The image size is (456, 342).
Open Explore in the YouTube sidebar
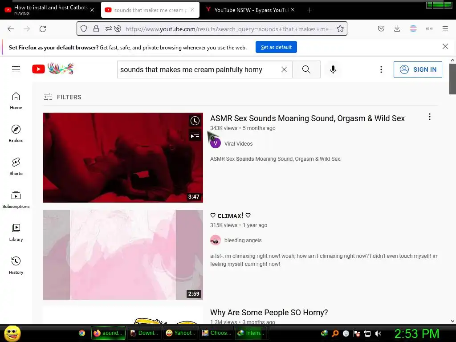(16, 134)
